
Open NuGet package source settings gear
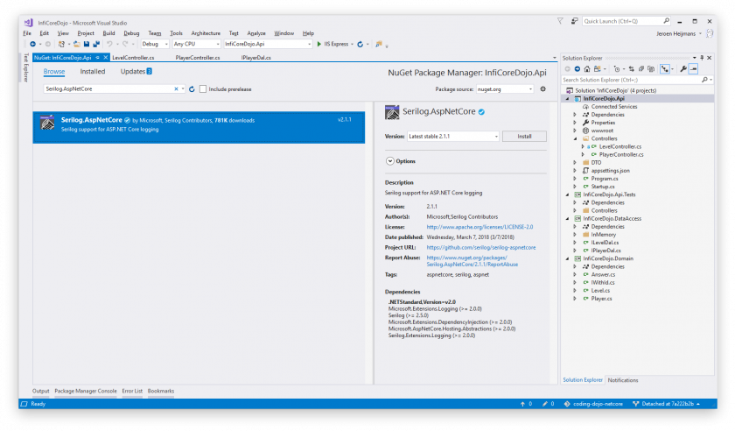(x=542, y=88)
